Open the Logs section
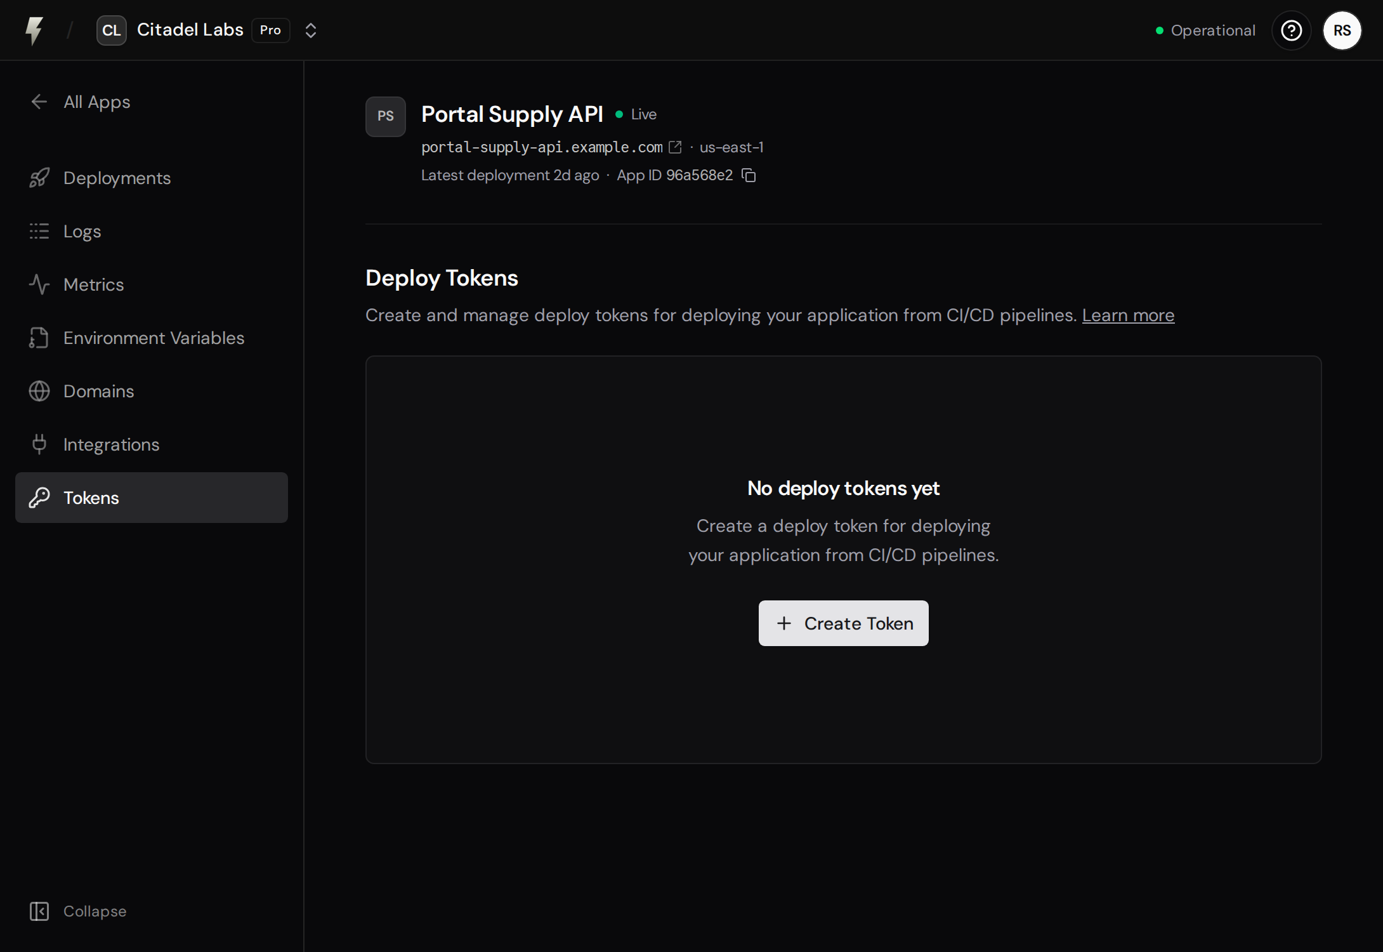 152,231
